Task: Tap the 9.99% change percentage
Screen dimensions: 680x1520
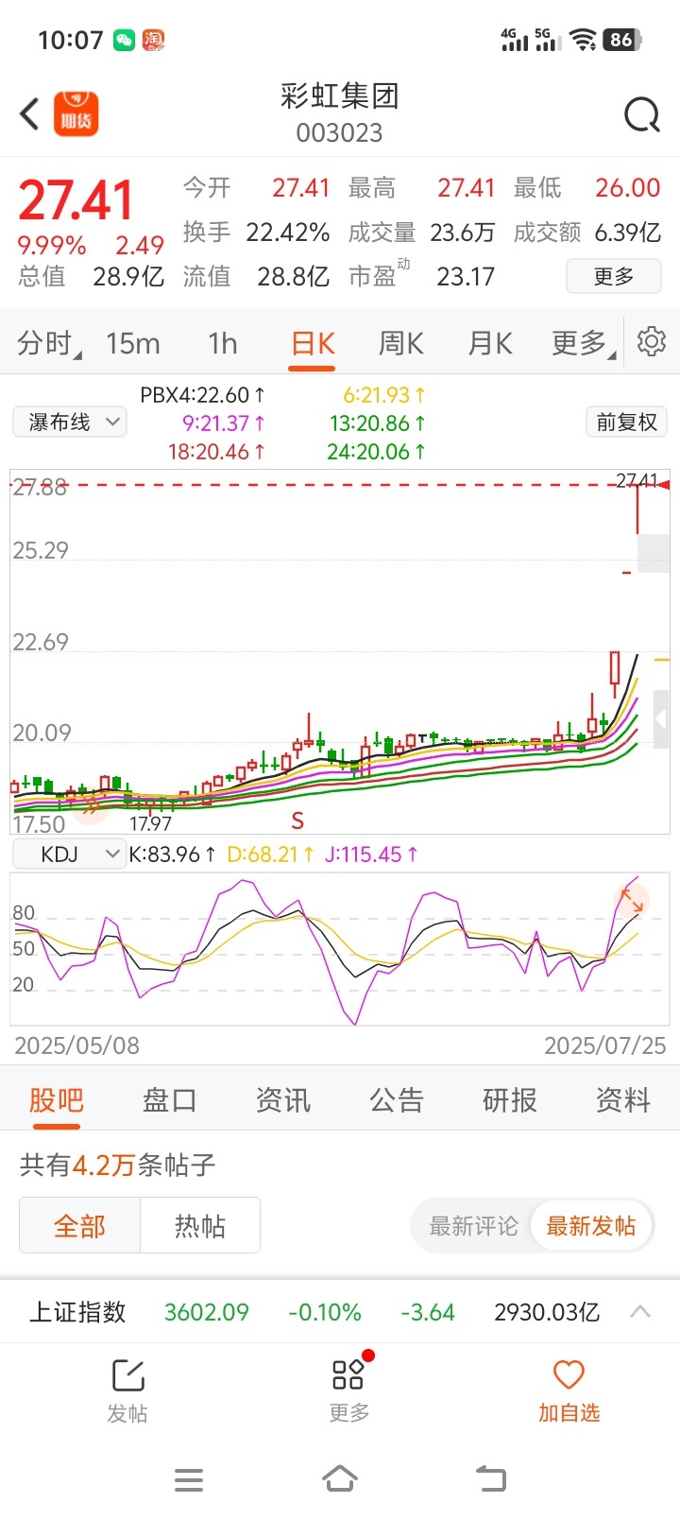Action: [x=52, y=246]
